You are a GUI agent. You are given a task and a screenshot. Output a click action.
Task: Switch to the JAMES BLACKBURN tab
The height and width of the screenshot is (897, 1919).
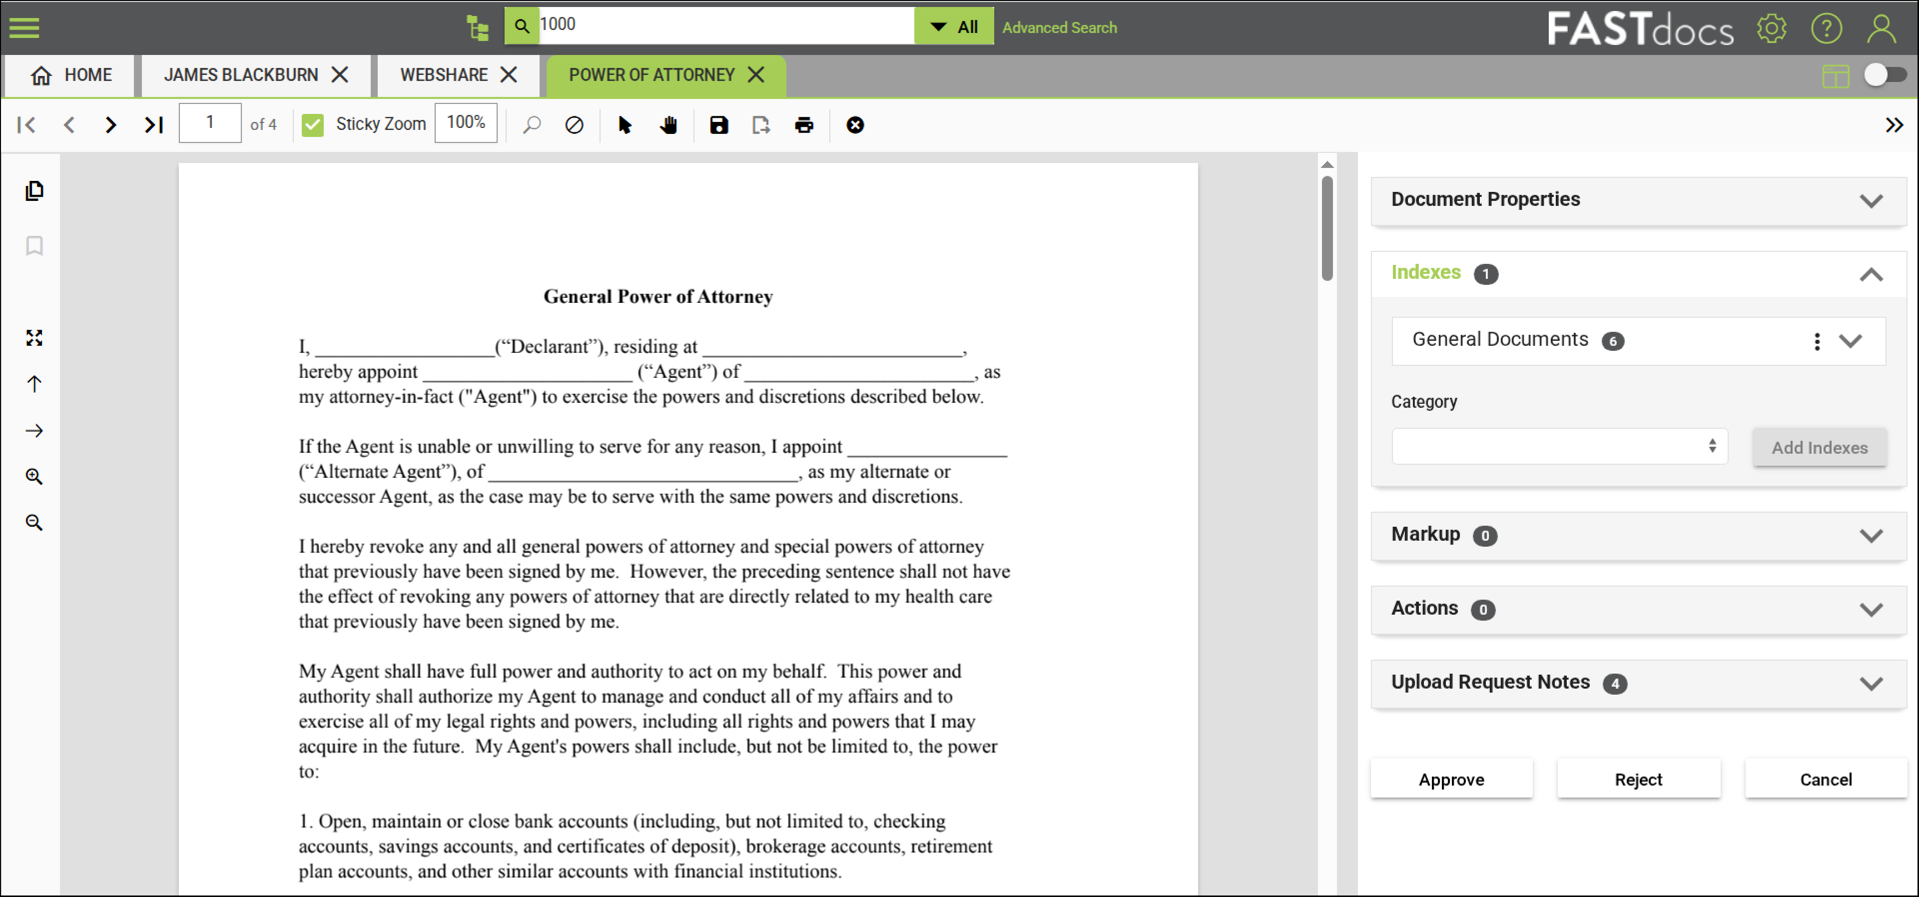[241, 75]
